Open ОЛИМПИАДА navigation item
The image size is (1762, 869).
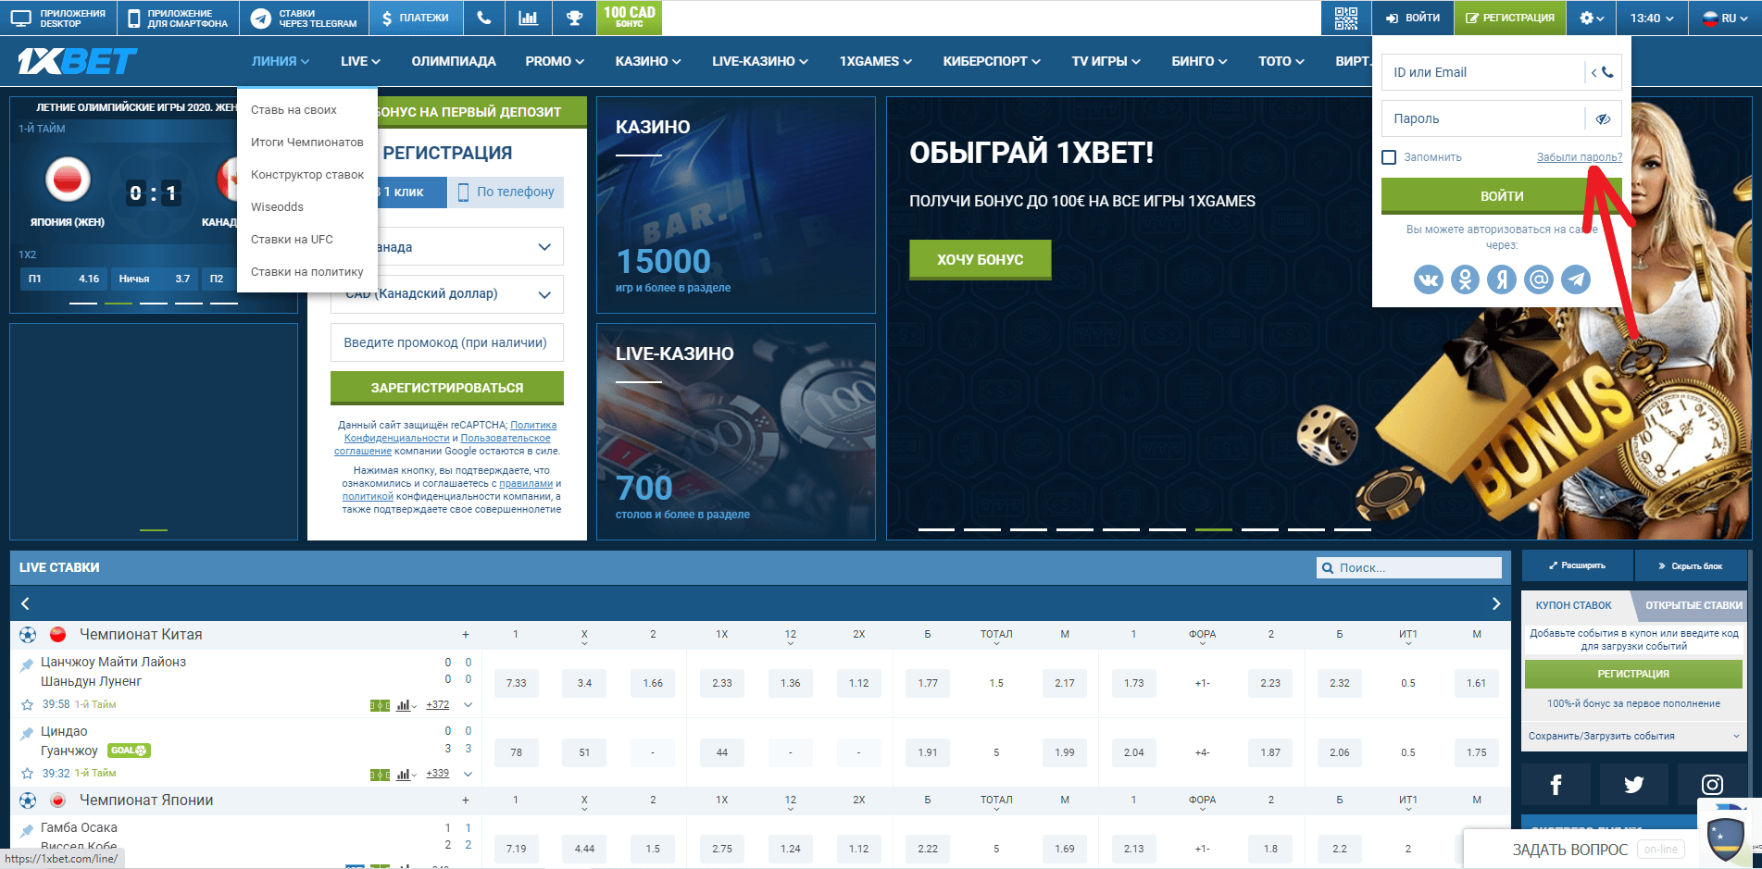pyautogui.click(x=454, y=61)
